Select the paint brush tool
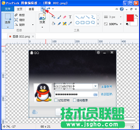Screen dimensions: 140x130 (59, 17)
